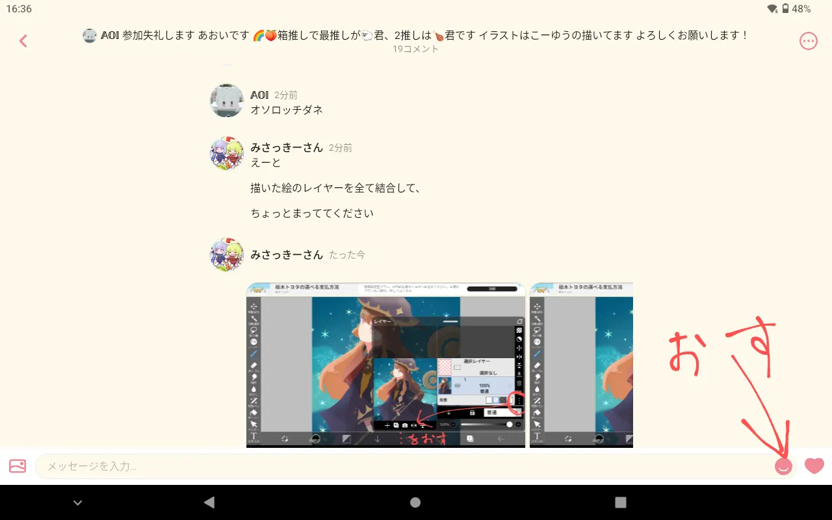The height and width of the screenshot is (520, 832).
Task: Focus the メッセージを入力 field
Action: (416, 466)
